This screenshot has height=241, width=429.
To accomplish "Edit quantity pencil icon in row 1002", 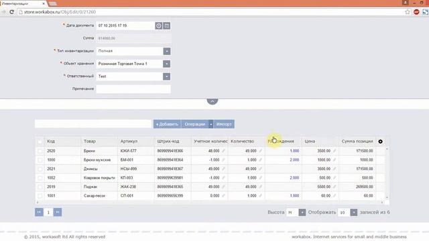I will 260,177.
